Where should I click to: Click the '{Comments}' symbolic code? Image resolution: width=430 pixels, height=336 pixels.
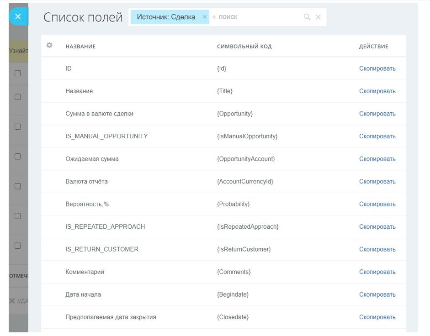(234, 272)
